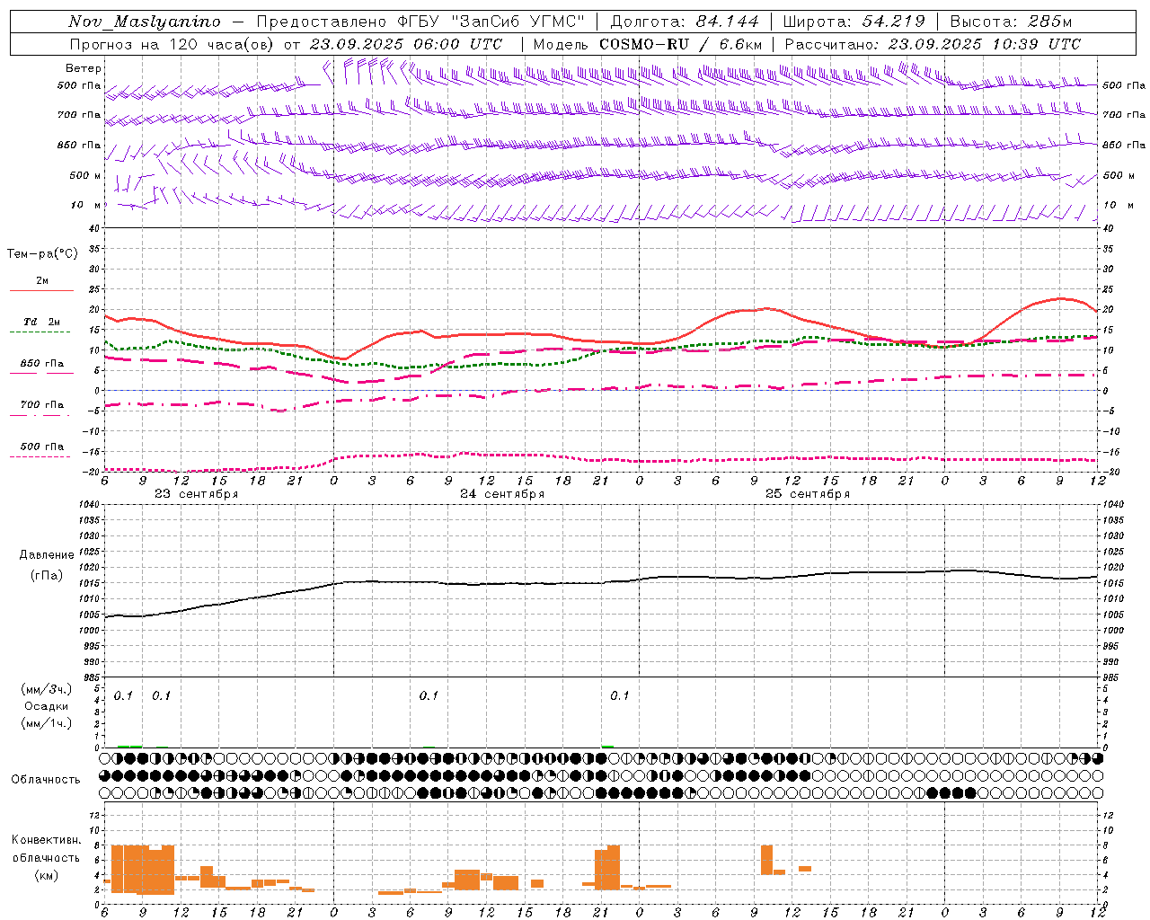Screen dimensions: 1150x920
Task: Click the (км) units label for convective cloud
Action: [47, 875]
